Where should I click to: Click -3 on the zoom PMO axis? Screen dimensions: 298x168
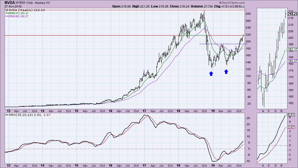pyautogui.click(x=290, y=160)
